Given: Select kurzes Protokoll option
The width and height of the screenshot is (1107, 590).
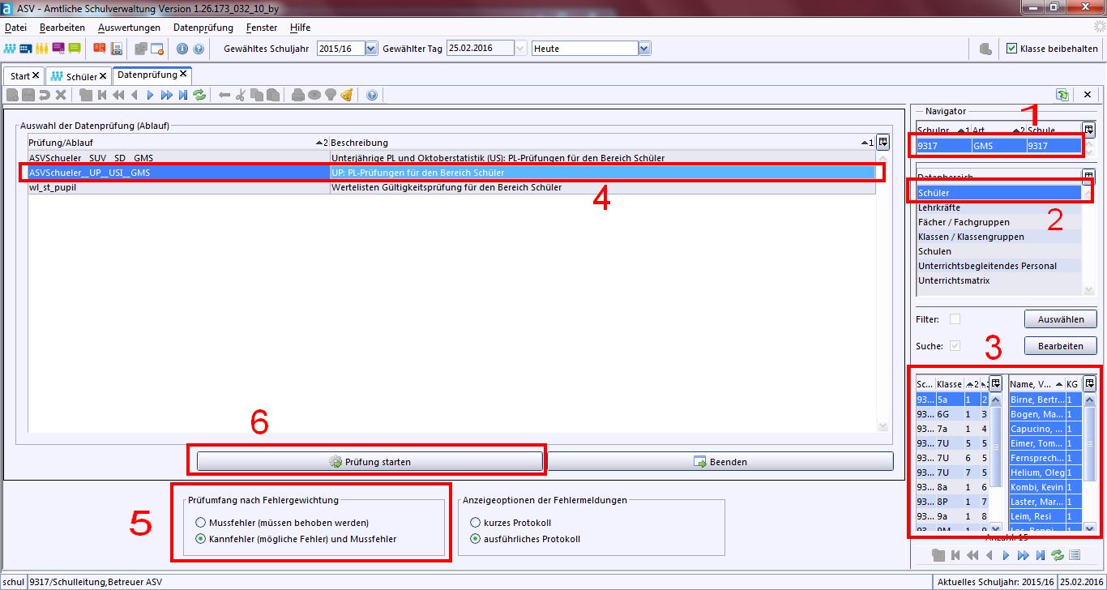Looking at the screenshot, I should pos(476,523).
